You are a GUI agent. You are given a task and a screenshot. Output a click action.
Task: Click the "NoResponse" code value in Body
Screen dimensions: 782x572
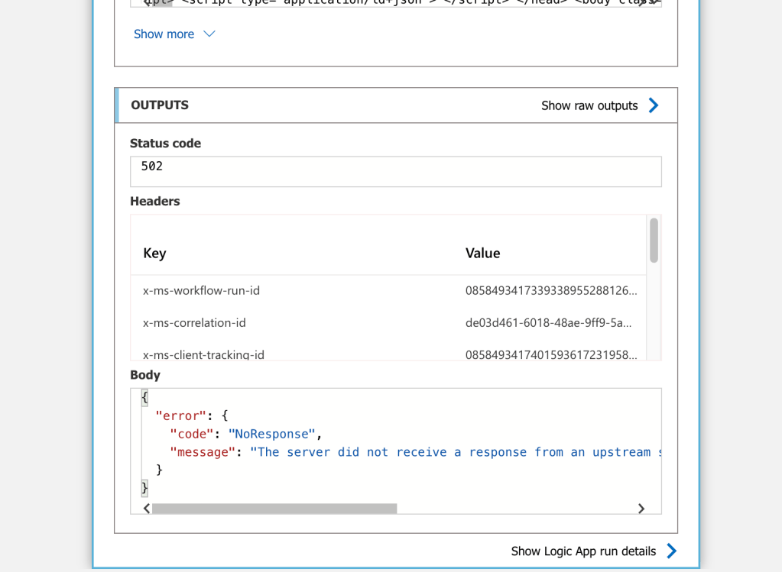[271, 434]
